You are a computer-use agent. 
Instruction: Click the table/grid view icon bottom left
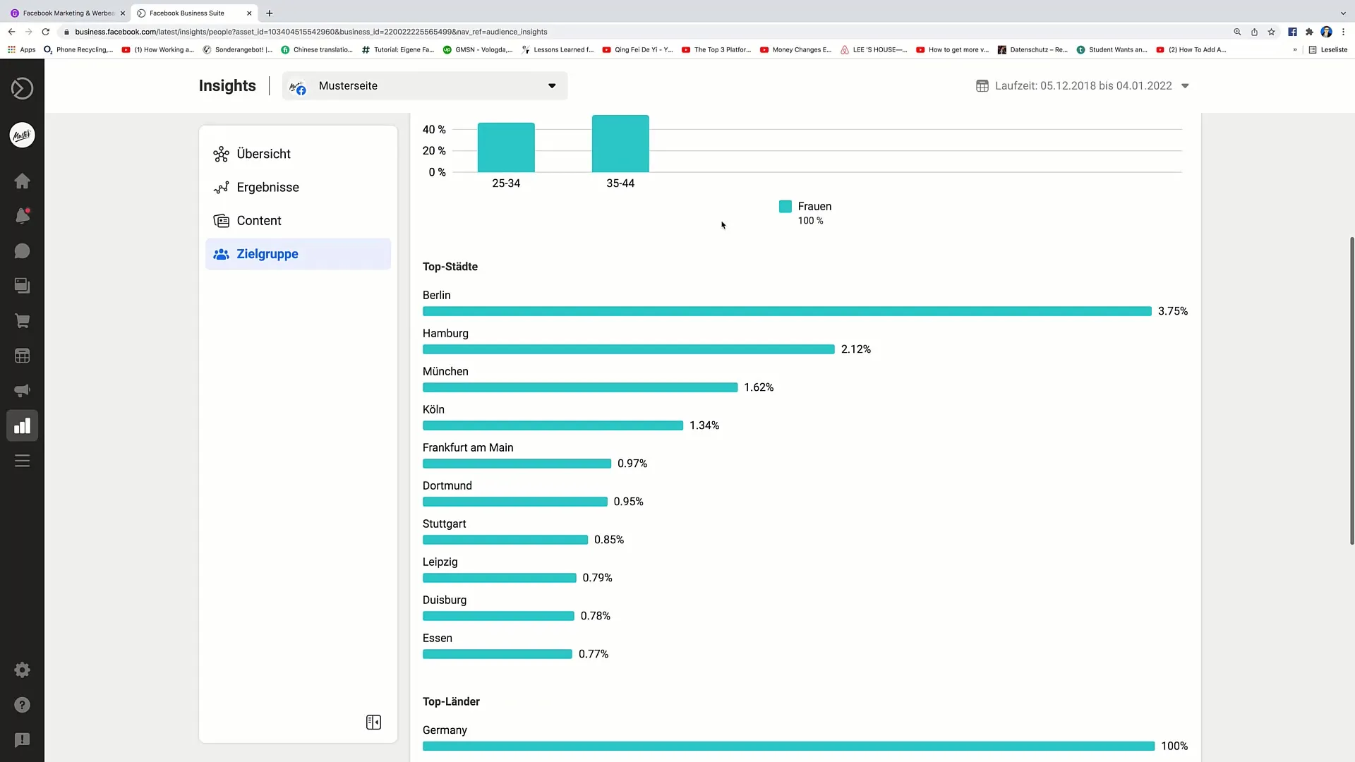373,722
